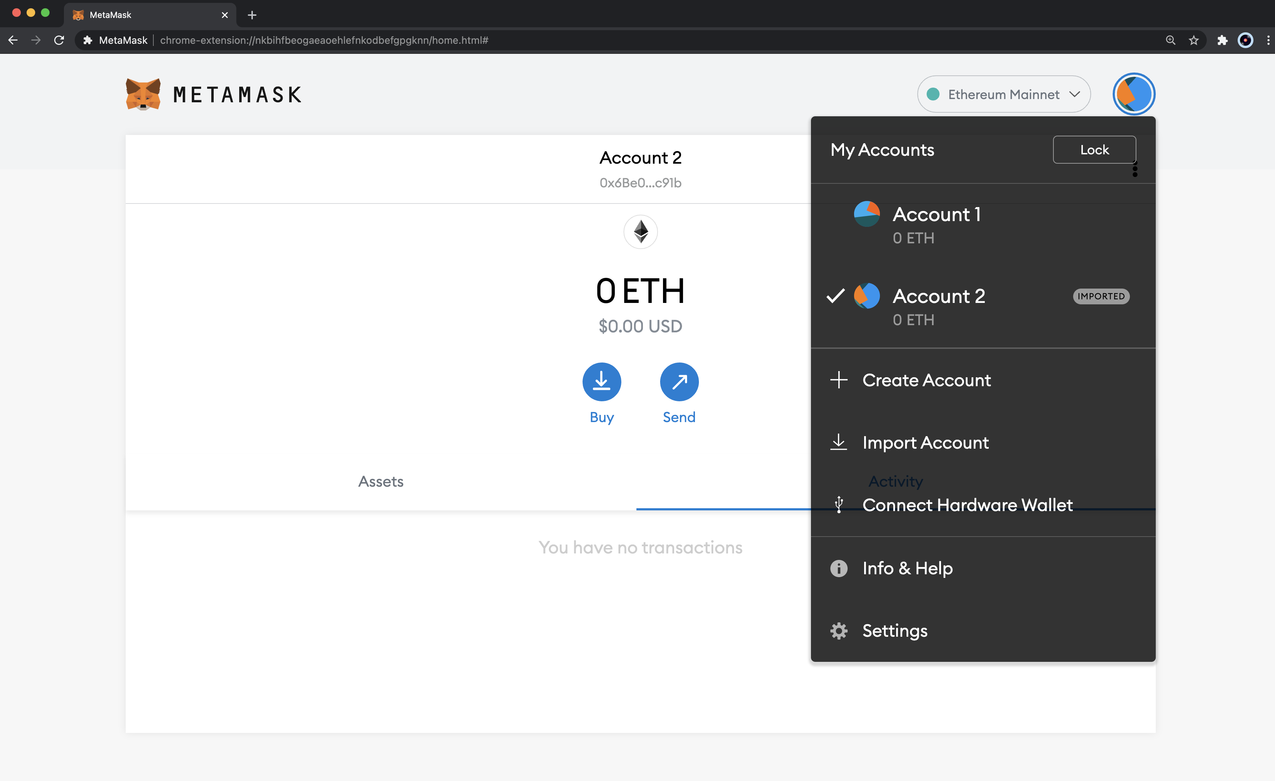
Task: Reload the page with refresh icon
Action: click(x=59, y=40)
